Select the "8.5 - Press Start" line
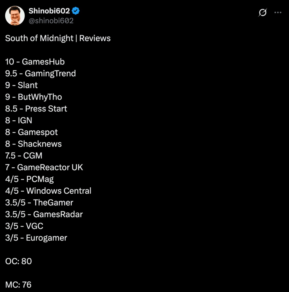This screenshot has height=292, width=289. coord(36,109)
